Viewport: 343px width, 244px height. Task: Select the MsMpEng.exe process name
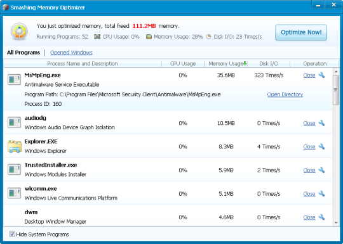point(43,75)
